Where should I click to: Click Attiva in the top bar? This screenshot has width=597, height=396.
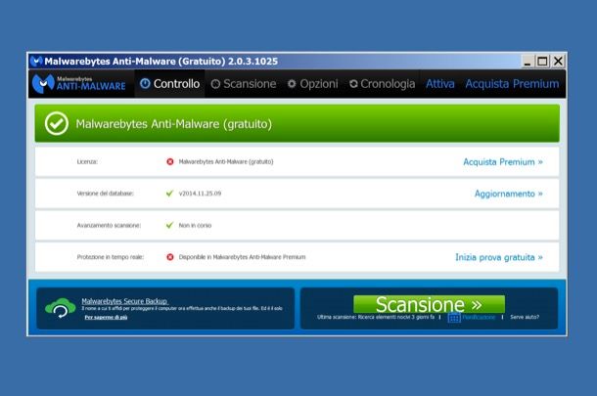439,84
